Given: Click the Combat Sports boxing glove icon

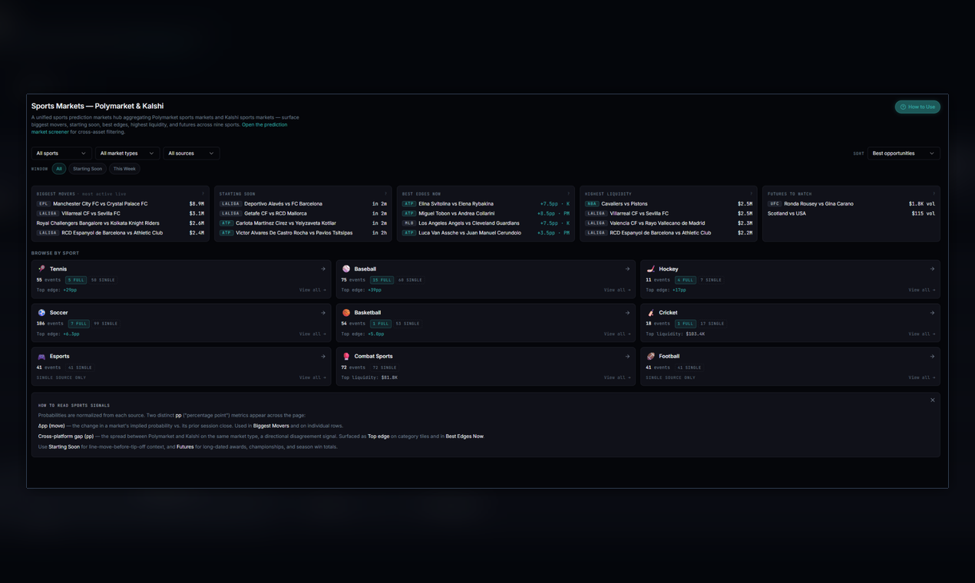Looking at the screenshot, I should (x=346, y=356).
